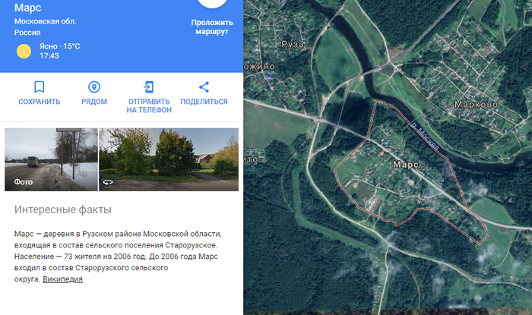Viewport: 532px width, 315px height.
Task: Click the Руза label on map
Action: [x=293, y=45]
